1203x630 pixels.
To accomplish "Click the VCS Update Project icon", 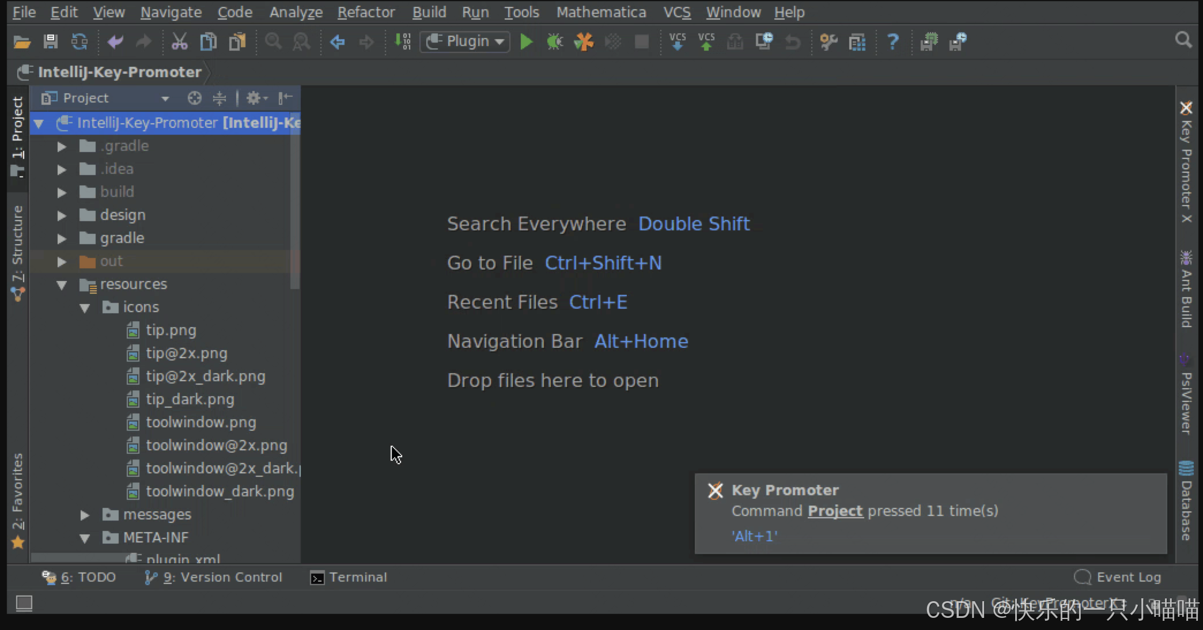I will [x=678, y=41].
